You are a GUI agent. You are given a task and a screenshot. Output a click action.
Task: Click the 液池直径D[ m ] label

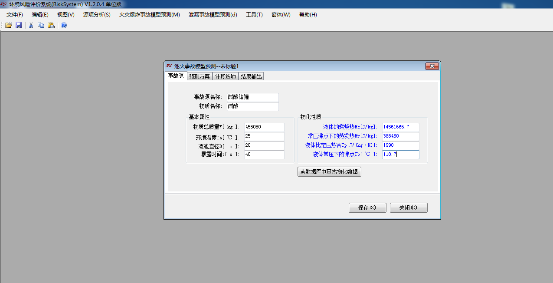click(219, 146)
